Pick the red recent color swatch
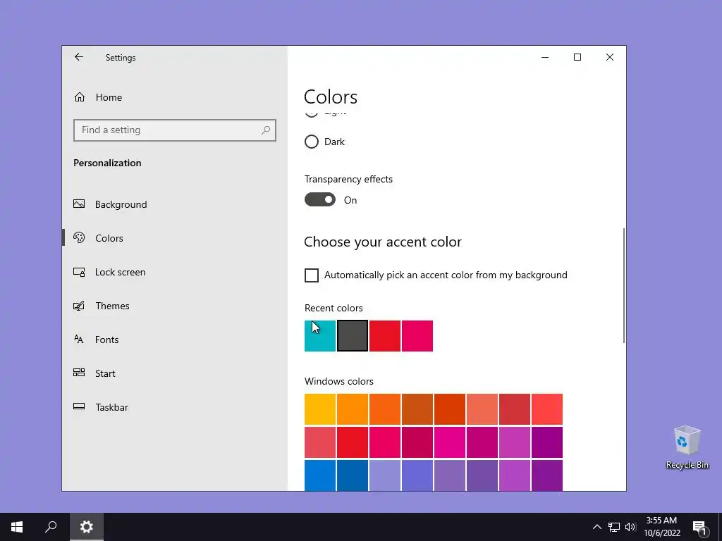Viewport: 722px width, 541px height. coord(385,336)
